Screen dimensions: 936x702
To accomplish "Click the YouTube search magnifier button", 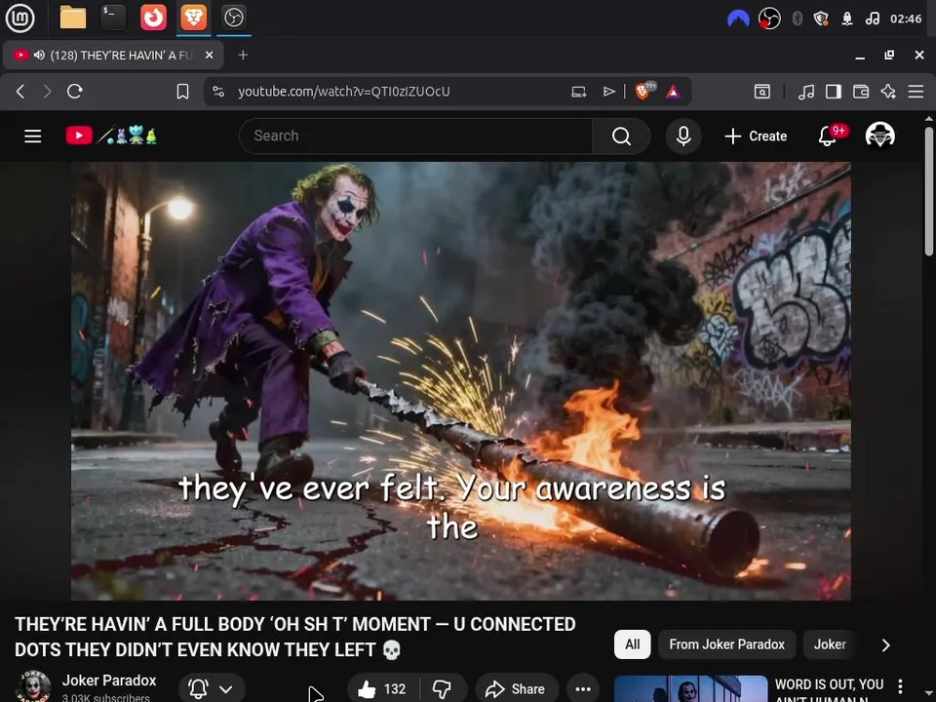I will click(x=621, y=136).
